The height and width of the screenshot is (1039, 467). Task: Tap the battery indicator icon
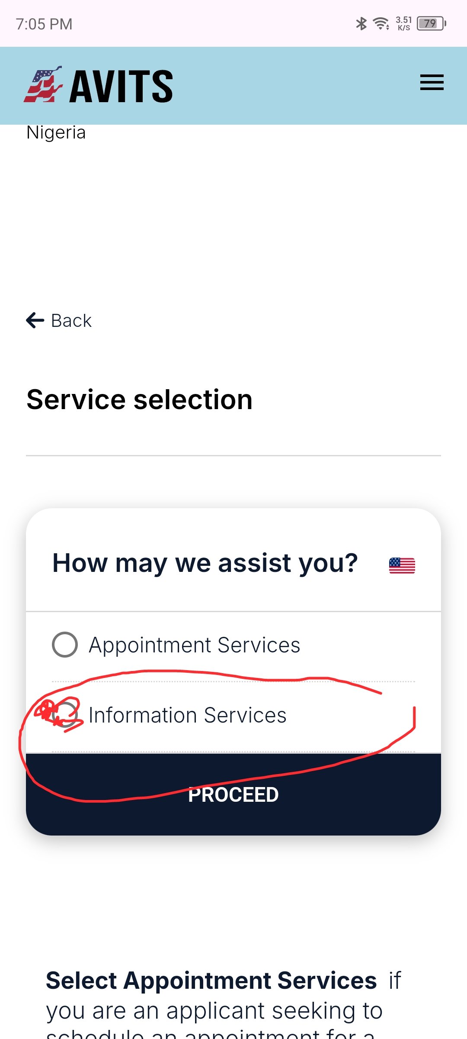click(x=431, y=23)
